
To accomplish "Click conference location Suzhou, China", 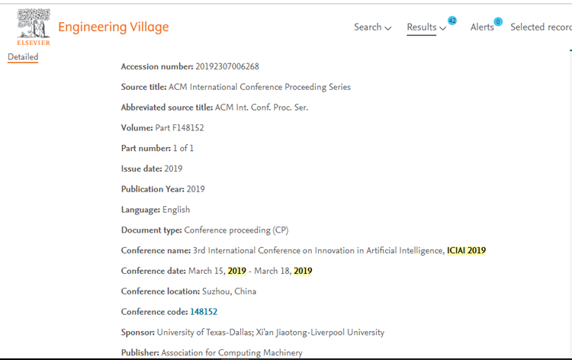I will tap(229, 291).
